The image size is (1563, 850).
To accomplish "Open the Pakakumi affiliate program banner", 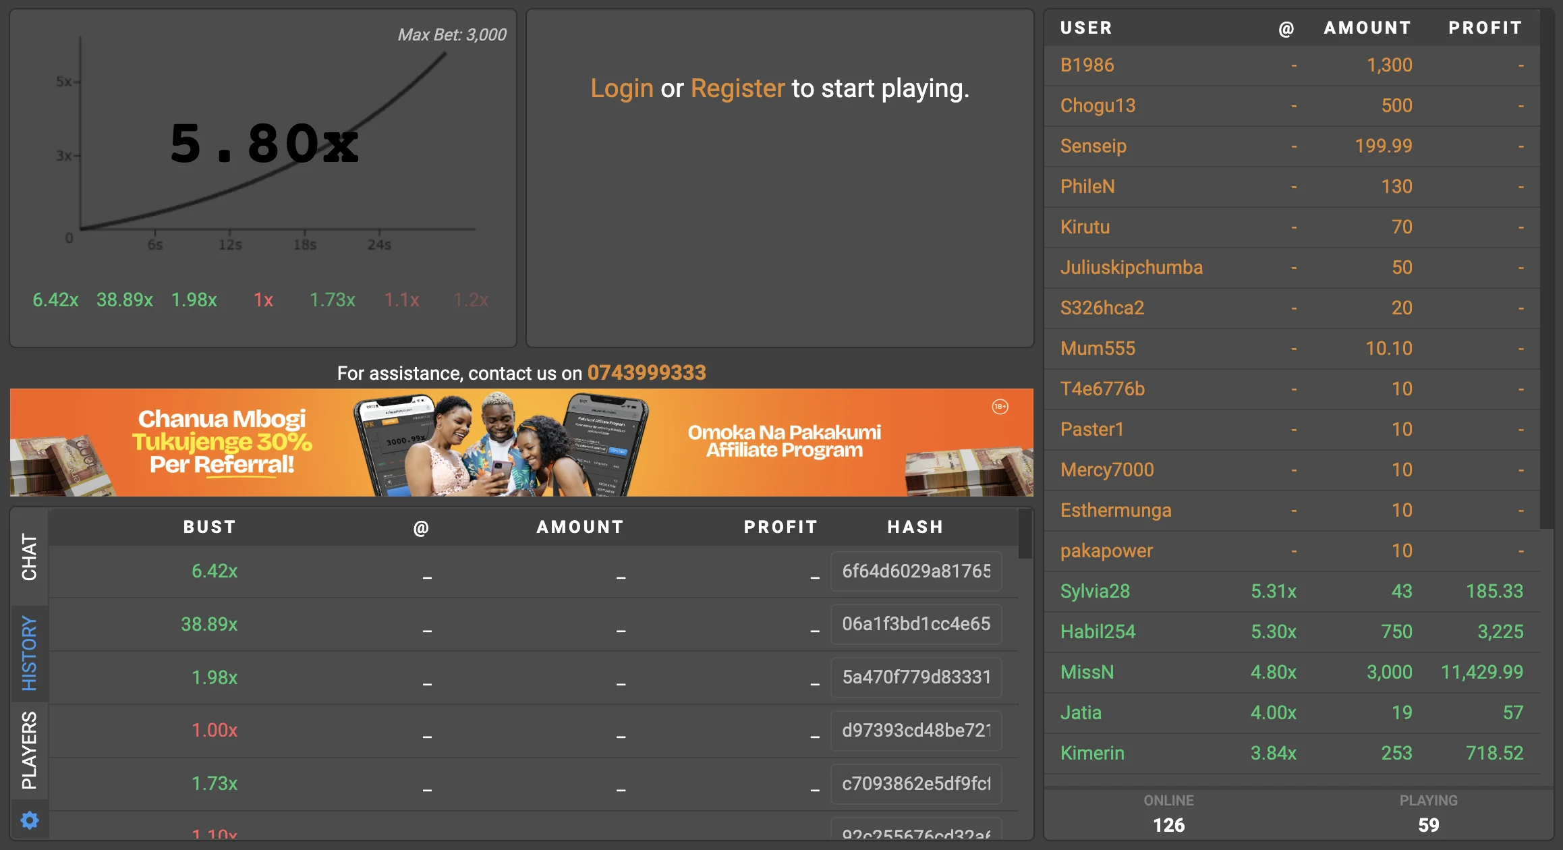I will tap(521, 443).
